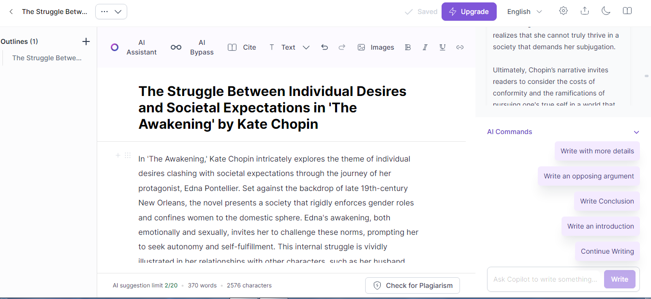The width and height of the screenshot is (651, 299).
Task: Open the three-dots document options dropdown
Action: [x=111, y=12]
